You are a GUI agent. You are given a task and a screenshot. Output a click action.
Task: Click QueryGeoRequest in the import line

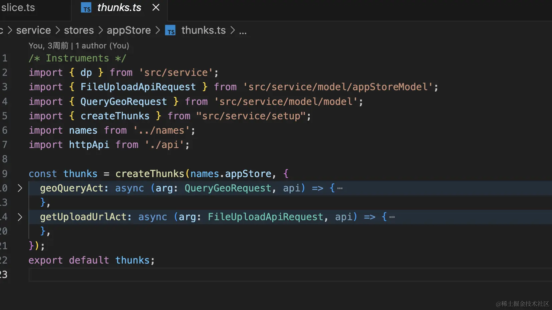pyautogui.click(x=123, y=102)
